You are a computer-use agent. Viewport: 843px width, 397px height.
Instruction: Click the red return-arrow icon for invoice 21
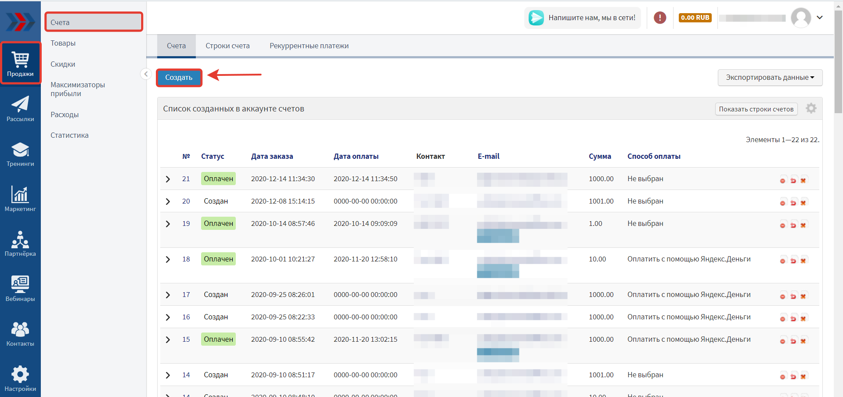[x=793, y=180]
